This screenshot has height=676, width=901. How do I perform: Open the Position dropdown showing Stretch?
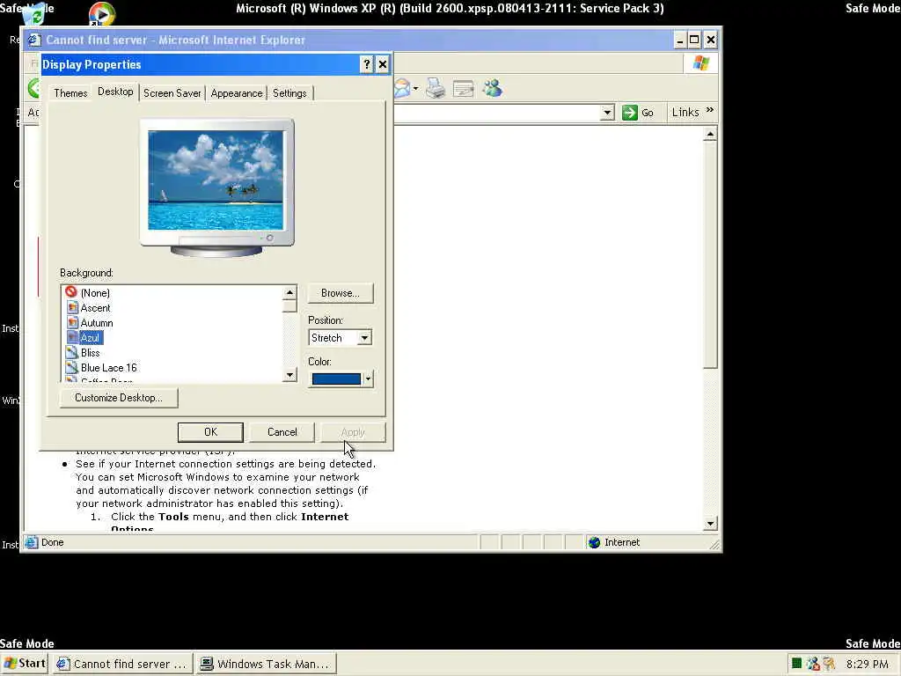(x=341, y=338)
